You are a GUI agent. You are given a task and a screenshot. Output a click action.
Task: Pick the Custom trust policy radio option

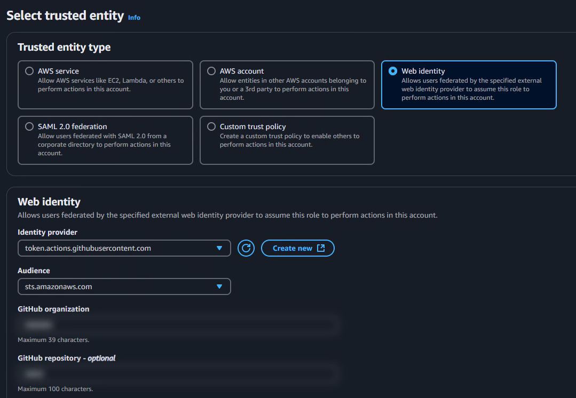point(211,126)
